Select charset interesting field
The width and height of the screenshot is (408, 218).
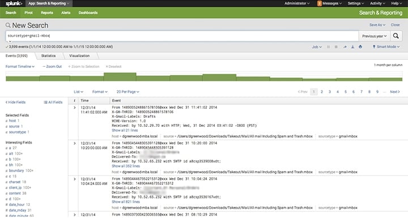click(x=15, y=182)
